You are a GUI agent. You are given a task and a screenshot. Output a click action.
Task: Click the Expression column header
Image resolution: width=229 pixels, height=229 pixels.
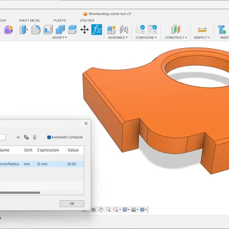pyautogui.click(x=48, y=150)
